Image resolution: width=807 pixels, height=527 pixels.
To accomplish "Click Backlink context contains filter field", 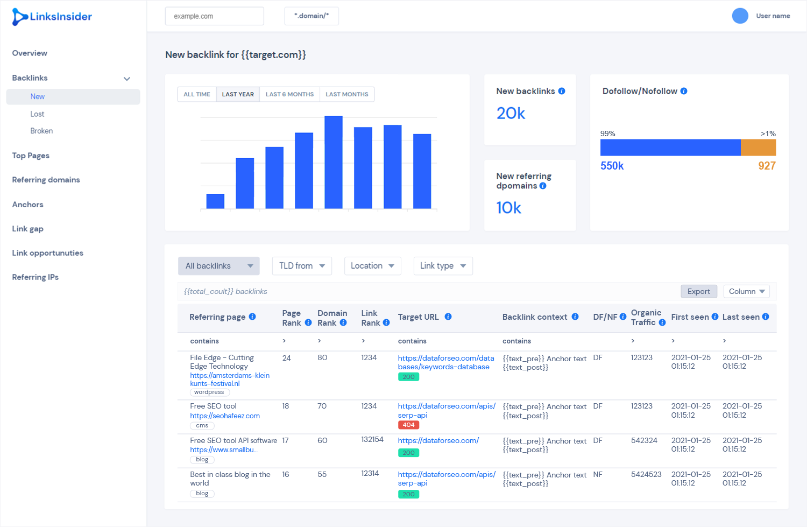I will 516,341.
